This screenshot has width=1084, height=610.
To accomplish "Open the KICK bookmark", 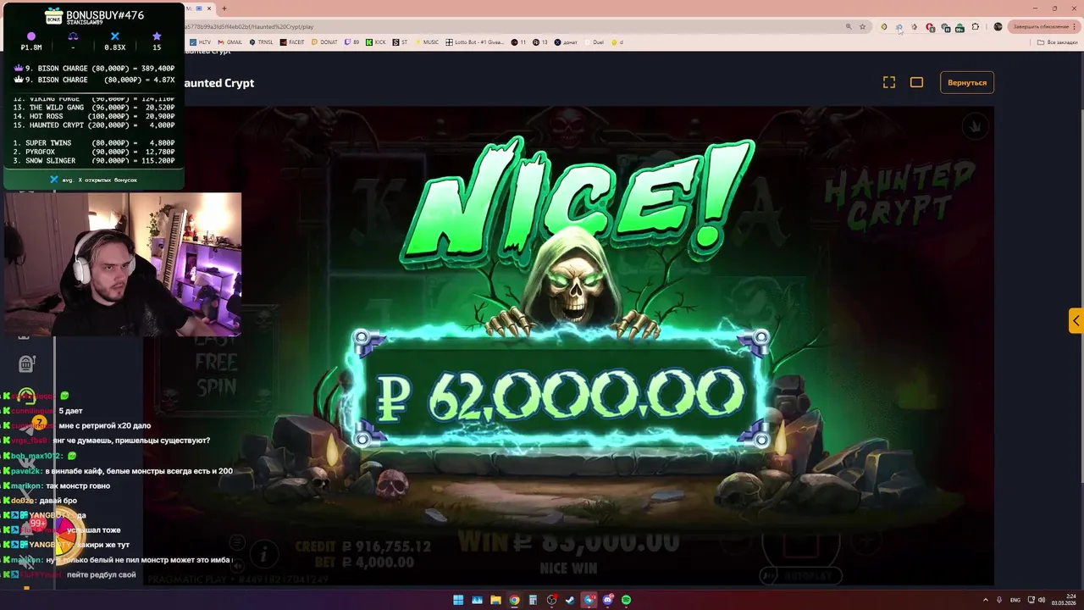I will [x=375, y=42].
